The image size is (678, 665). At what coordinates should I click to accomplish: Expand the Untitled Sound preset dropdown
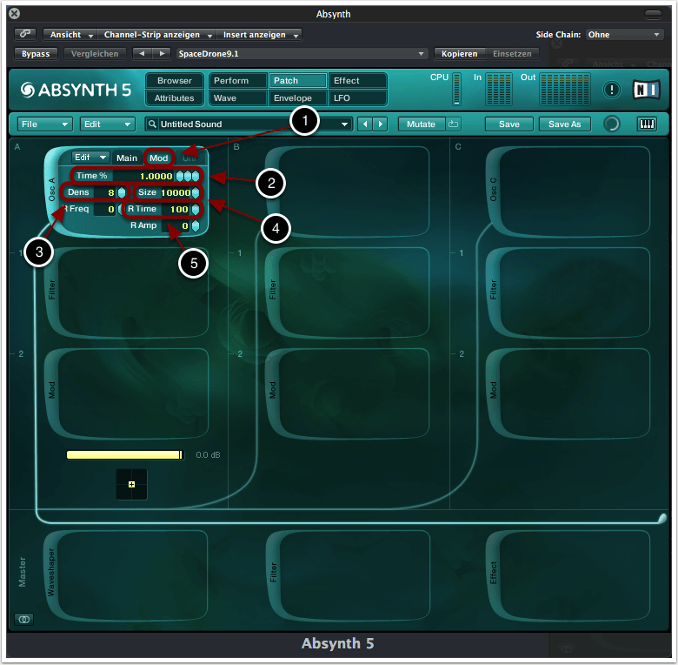(x=345, y=124)
